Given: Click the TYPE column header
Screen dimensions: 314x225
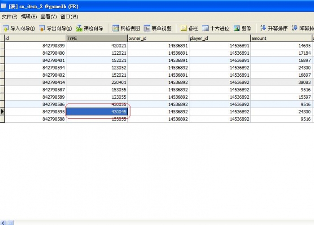Looking at the screenshot, I should (97, 38).
